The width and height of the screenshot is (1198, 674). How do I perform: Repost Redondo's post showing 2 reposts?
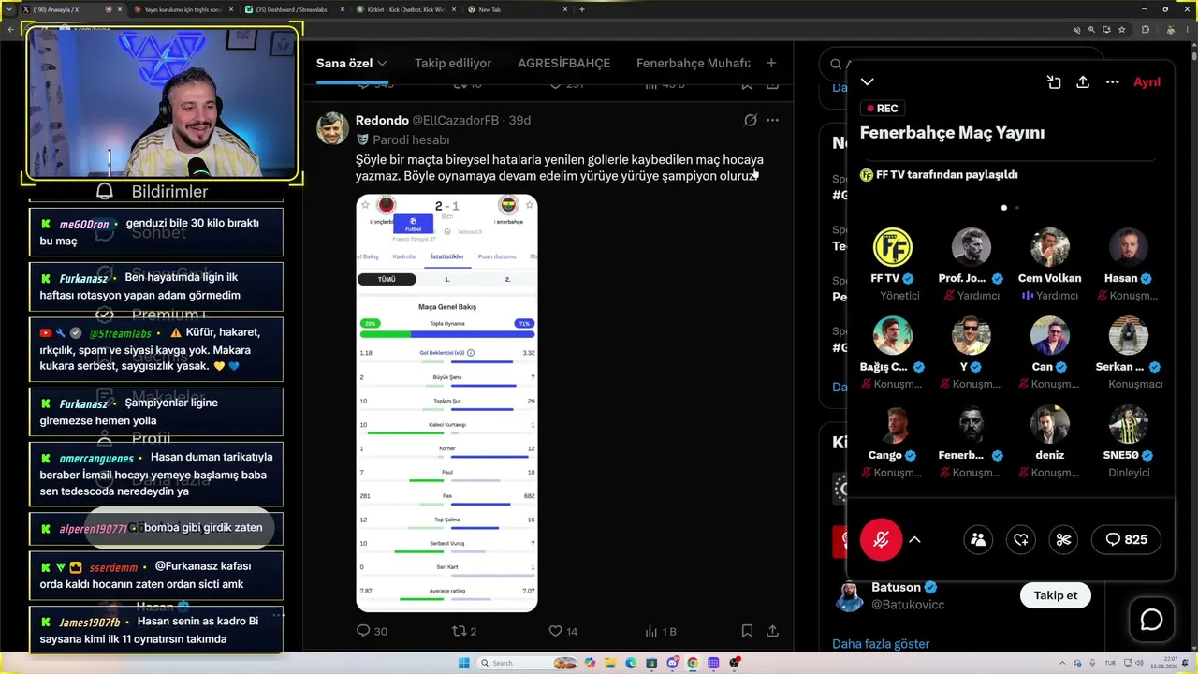click(x=464, y=631)
